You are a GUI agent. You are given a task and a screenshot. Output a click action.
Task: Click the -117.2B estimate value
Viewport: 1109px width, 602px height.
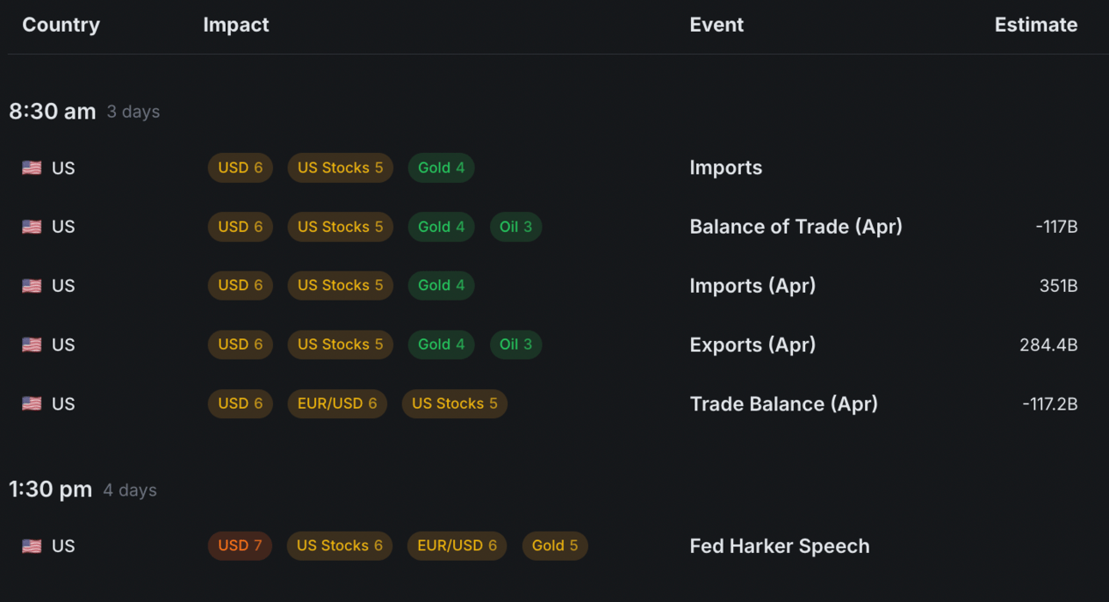pos(1049,404)
